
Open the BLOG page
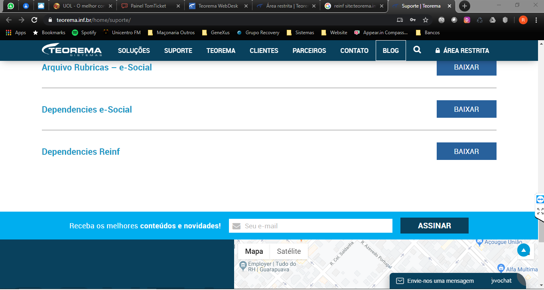pos(391,51)
